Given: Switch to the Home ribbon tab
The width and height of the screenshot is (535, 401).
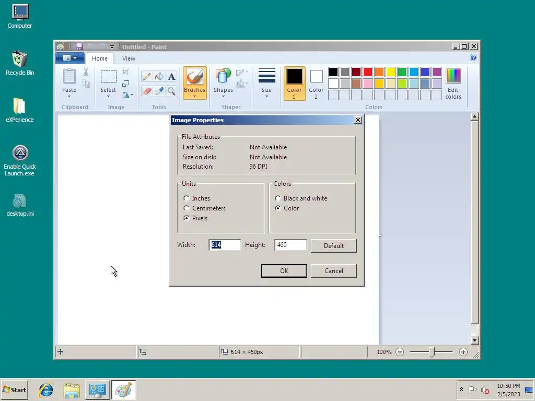Looking at the screenshot, I should pyautogui.click(x=100, y=58).
